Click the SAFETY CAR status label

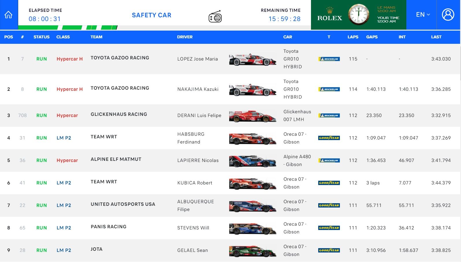[x=151, y=15]
